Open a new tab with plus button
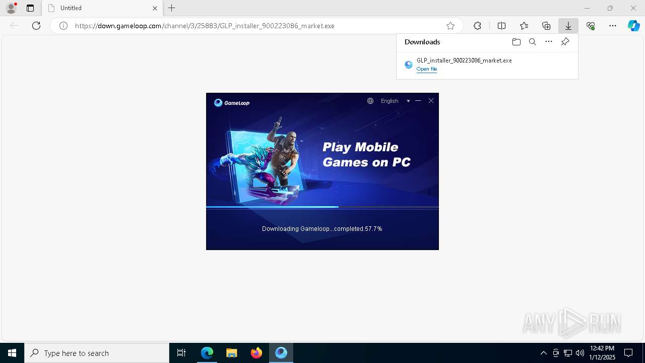Screen dimensions: 645x363 tap(172, 8)
